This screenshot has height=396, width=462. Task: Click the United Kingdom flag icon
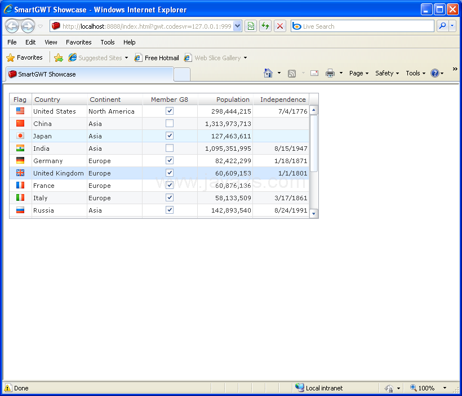[x=20, y=173]
